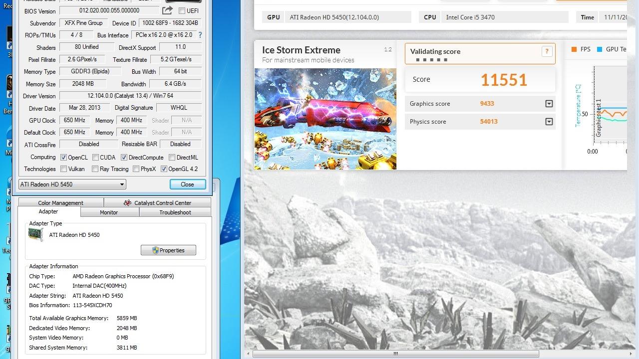This screenshot has height=359, width=639.
Task: Toggle the Vulkan checkbox
Action: point(63,169)
